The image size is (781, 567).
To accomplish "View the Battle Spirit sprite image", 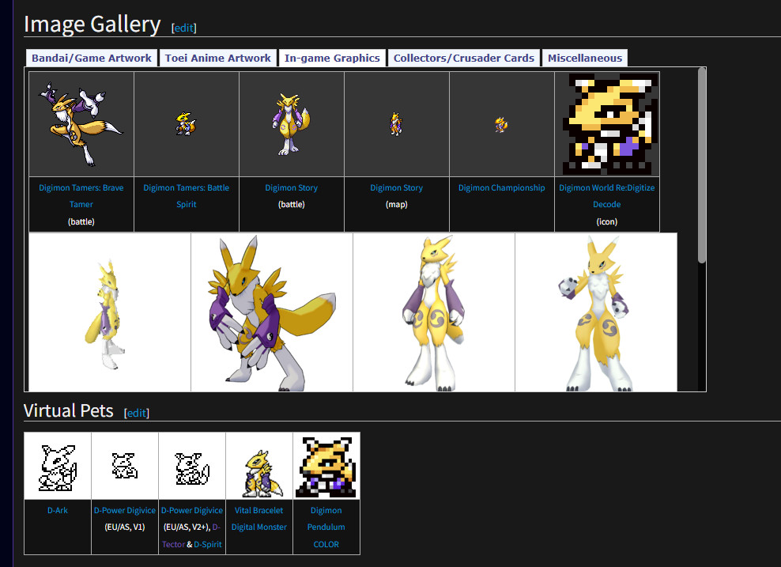I will pos(187,124).
